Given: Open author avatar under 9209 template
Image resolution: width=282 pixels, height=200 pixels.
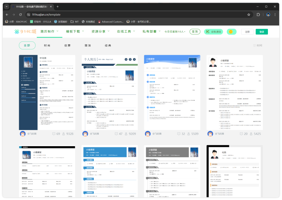Looking at the screenshot, I should (85, 134).
